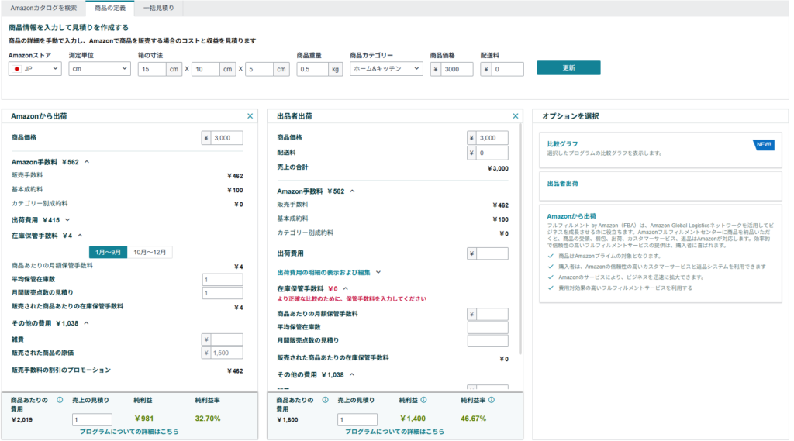The height and width of the screenshot is (441, 794).
Task: Click the top 配送料 field
Action: click(x=507, y=69)
